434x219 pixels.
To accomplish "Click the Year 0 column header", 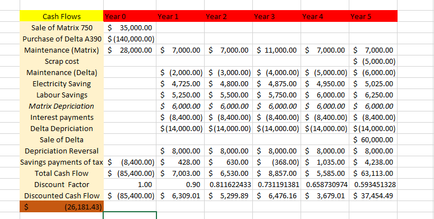I will 130,16.
